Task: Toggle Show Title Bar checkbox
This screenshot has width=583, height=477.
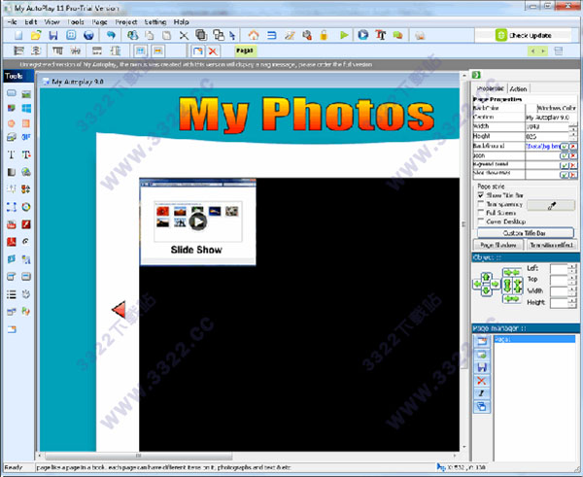Action: [480, 195]
